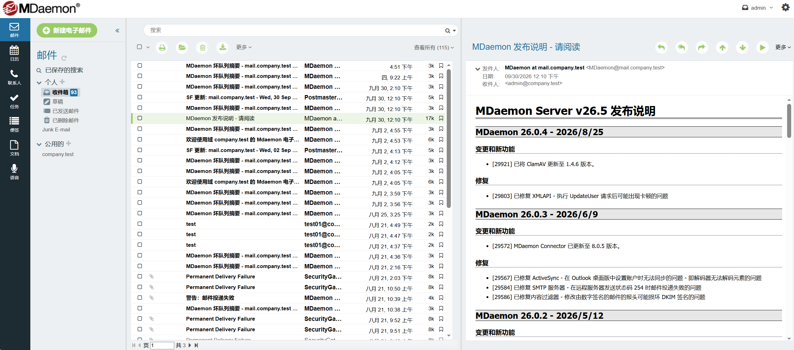Open the Documents (文档) sidebar section

pyautogui.click(x=15, y=148)
